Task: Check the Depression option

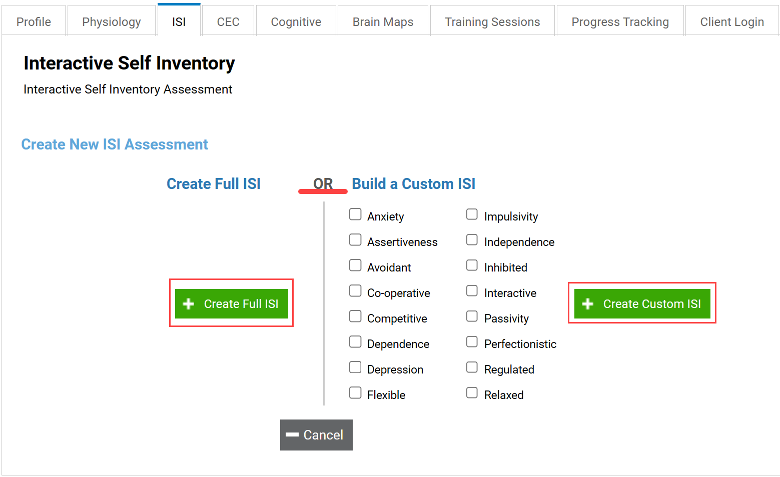Action: 355,367
